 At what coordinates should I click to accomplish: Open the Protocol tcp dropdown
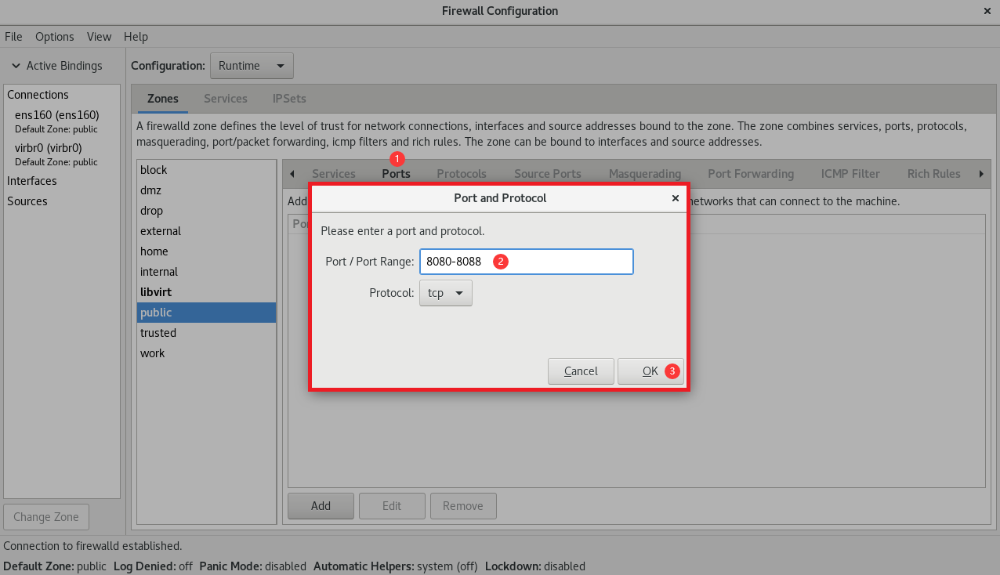pos(446,293)
